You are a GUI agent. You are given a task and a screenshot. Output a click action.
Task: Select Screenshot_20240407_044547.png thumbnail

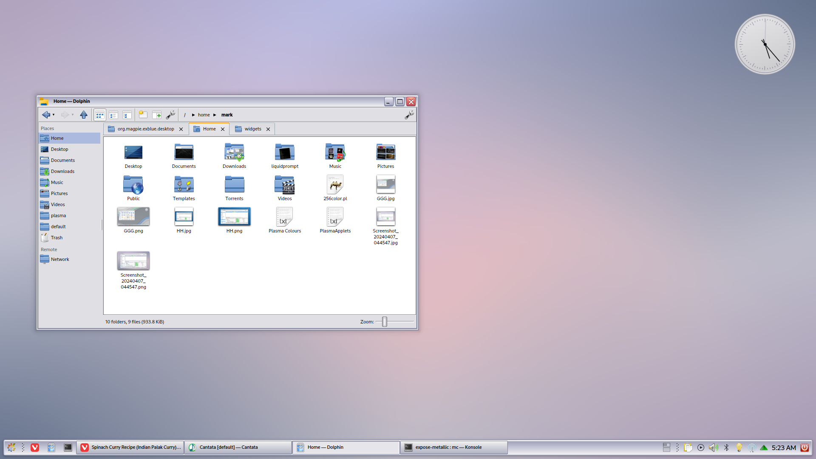[x=133, y=261]
